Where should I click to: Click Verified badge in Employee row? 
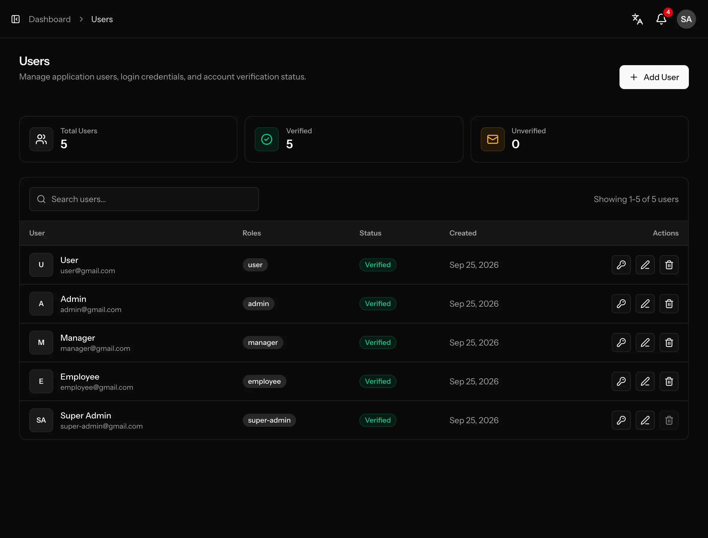(378, 381)
